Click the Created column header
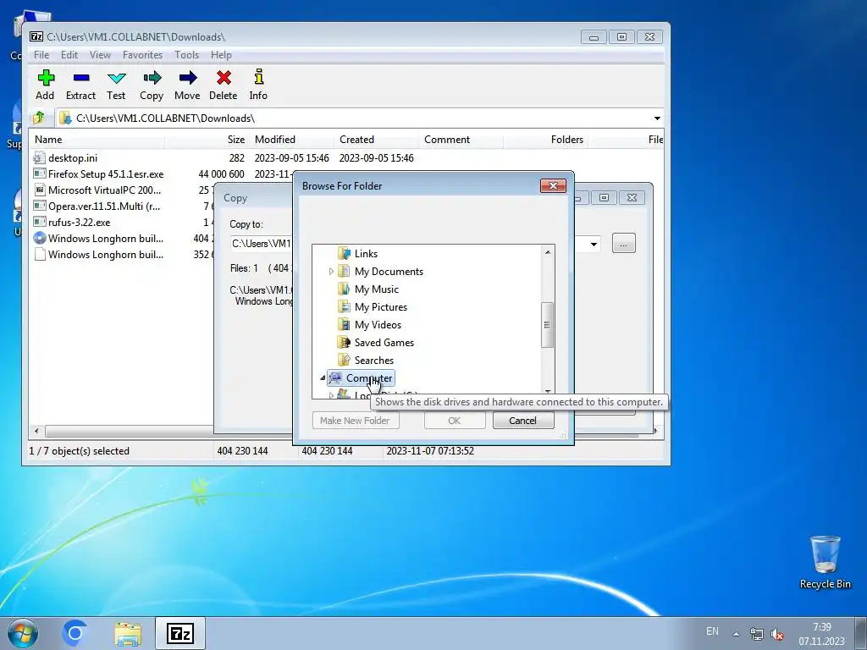The width and height of the screenshot is (867, 650). [x=376, y=140]
